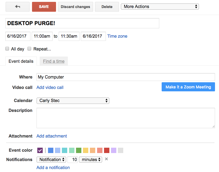Click into the Description text area
The width and height of the screenshot is (219, 172).
coord(125,118)
